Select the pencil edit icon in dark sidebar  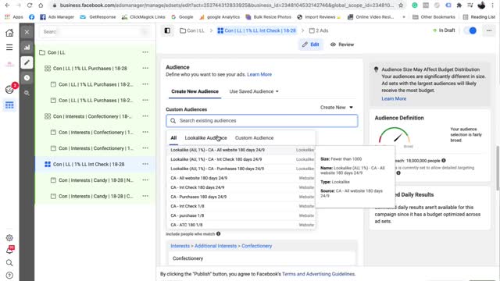tap(27, 62)
